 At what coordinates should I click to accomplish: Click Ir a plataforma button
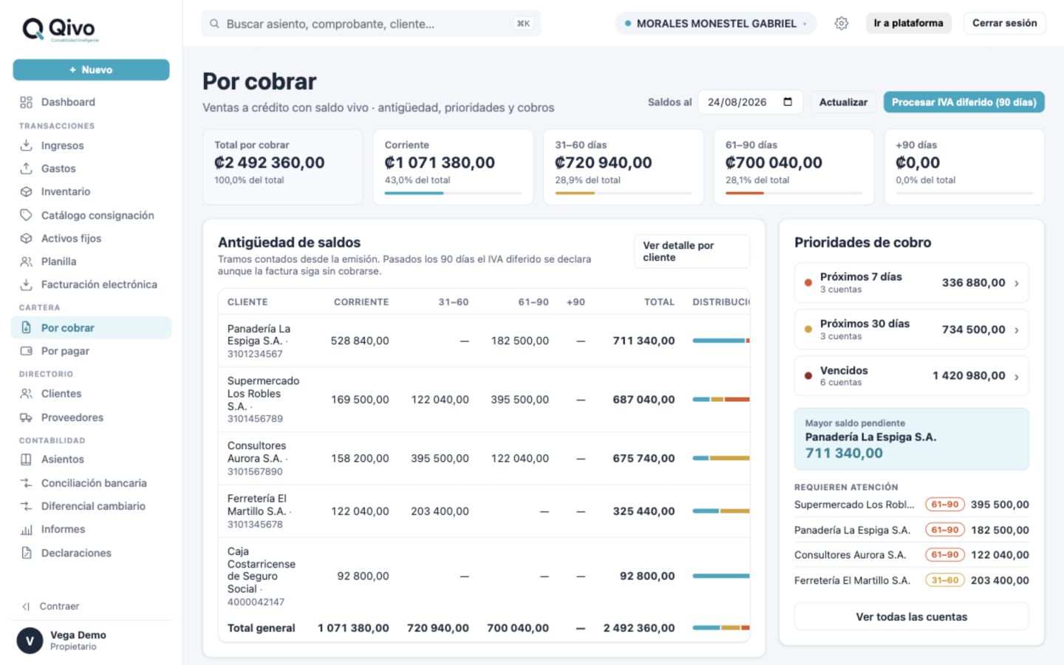coord(908,23)
